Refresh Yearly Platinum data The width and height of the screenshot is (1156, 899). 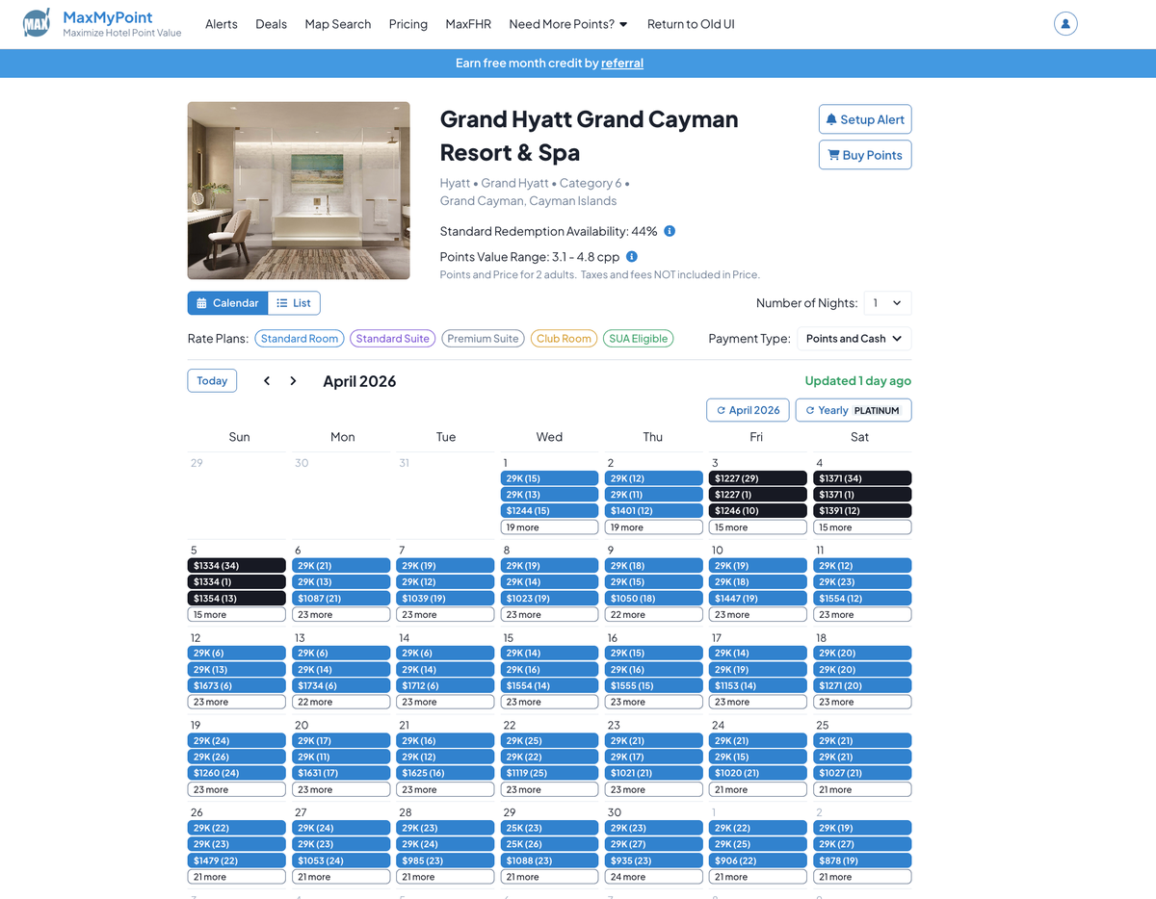point(854,410)
